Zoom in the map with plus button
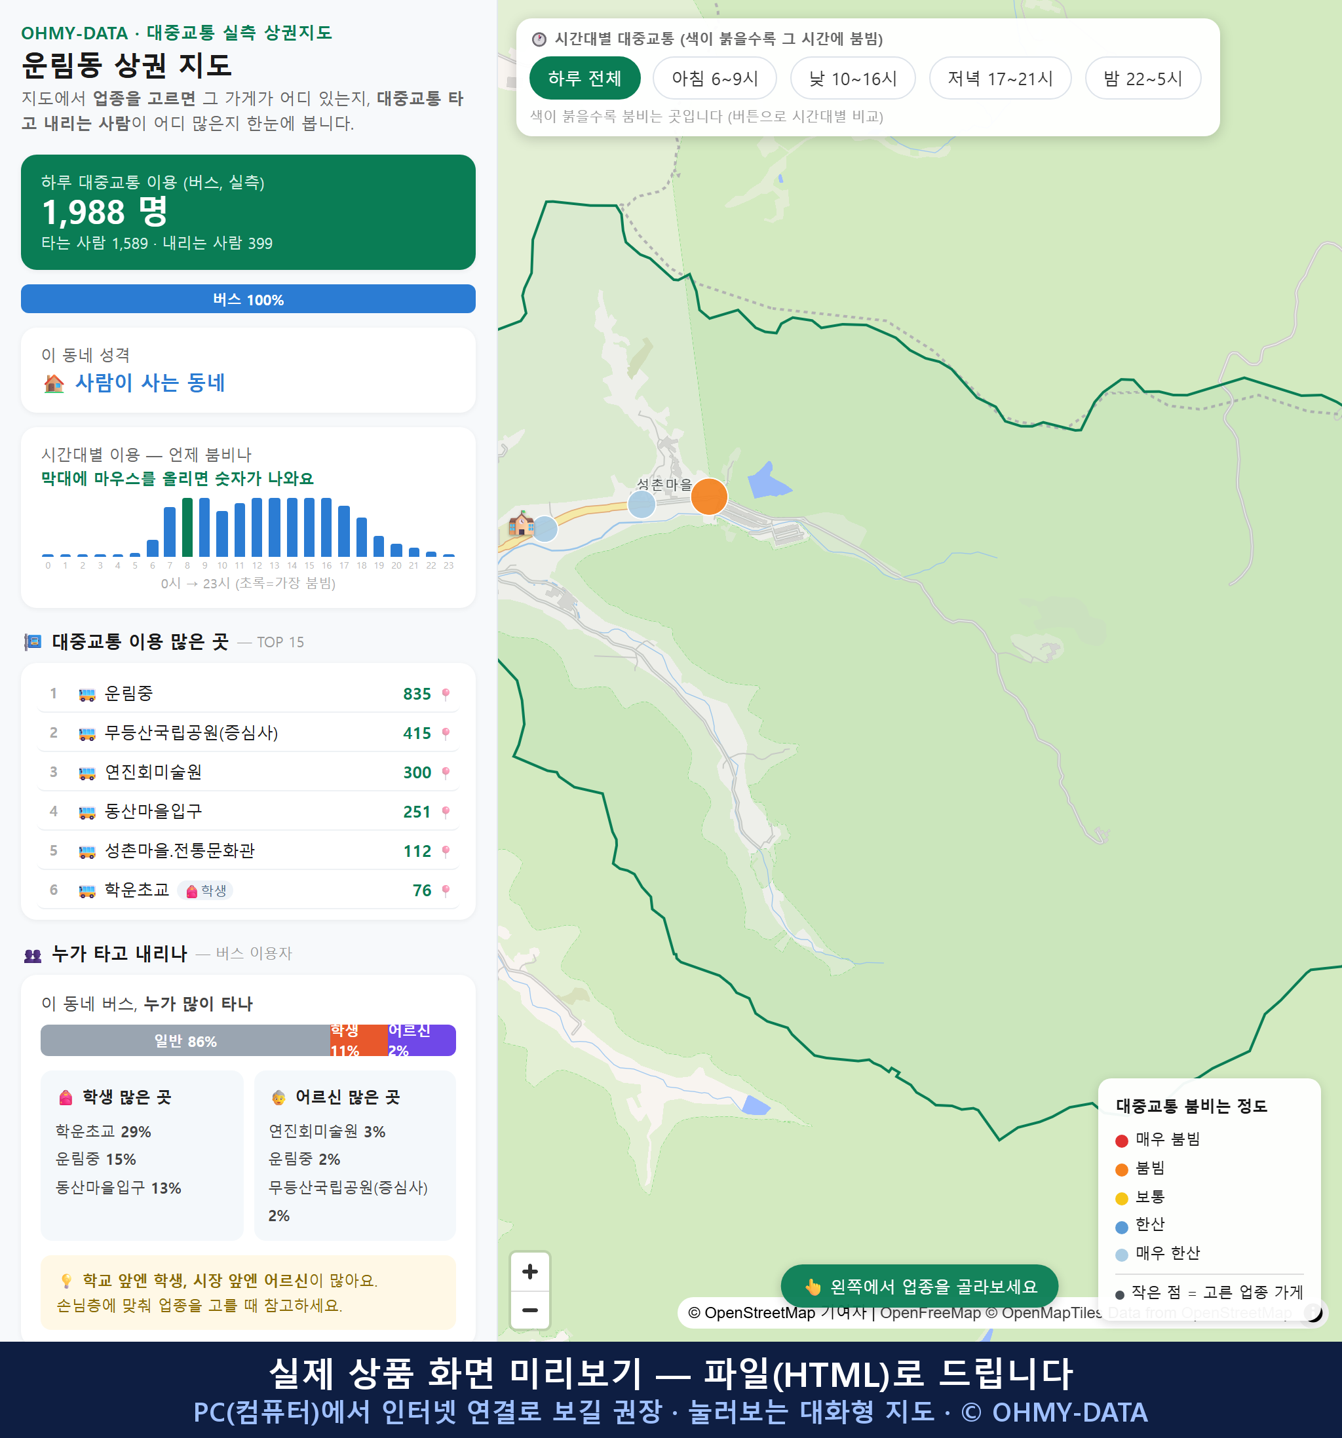The width and height of the screenshot is (1342, 1438). (529, 1271)
